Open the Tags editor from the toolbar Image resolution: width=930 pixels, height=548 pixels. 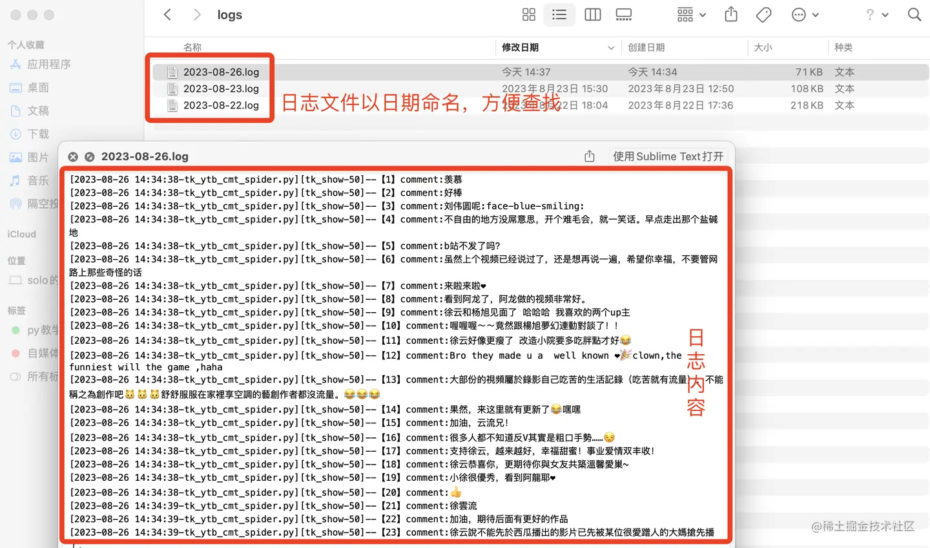[763, 14]
